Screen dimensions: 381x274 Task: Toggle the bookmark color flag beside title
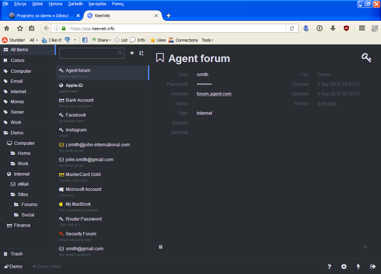(160, 58)
